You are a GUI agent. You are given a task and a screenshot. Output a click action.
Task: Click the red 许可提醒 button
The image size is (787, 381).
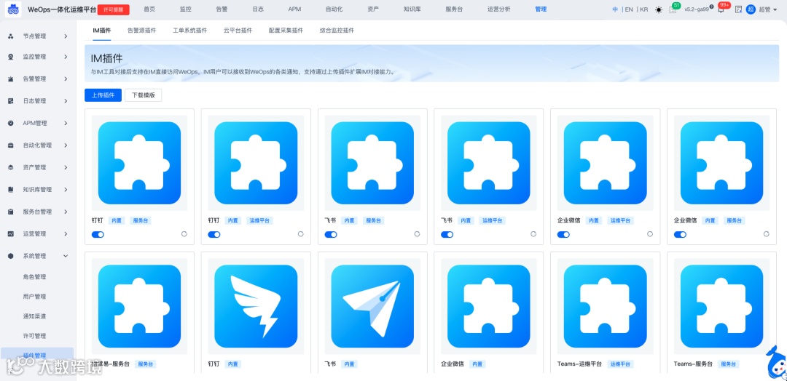click(114, 9)
